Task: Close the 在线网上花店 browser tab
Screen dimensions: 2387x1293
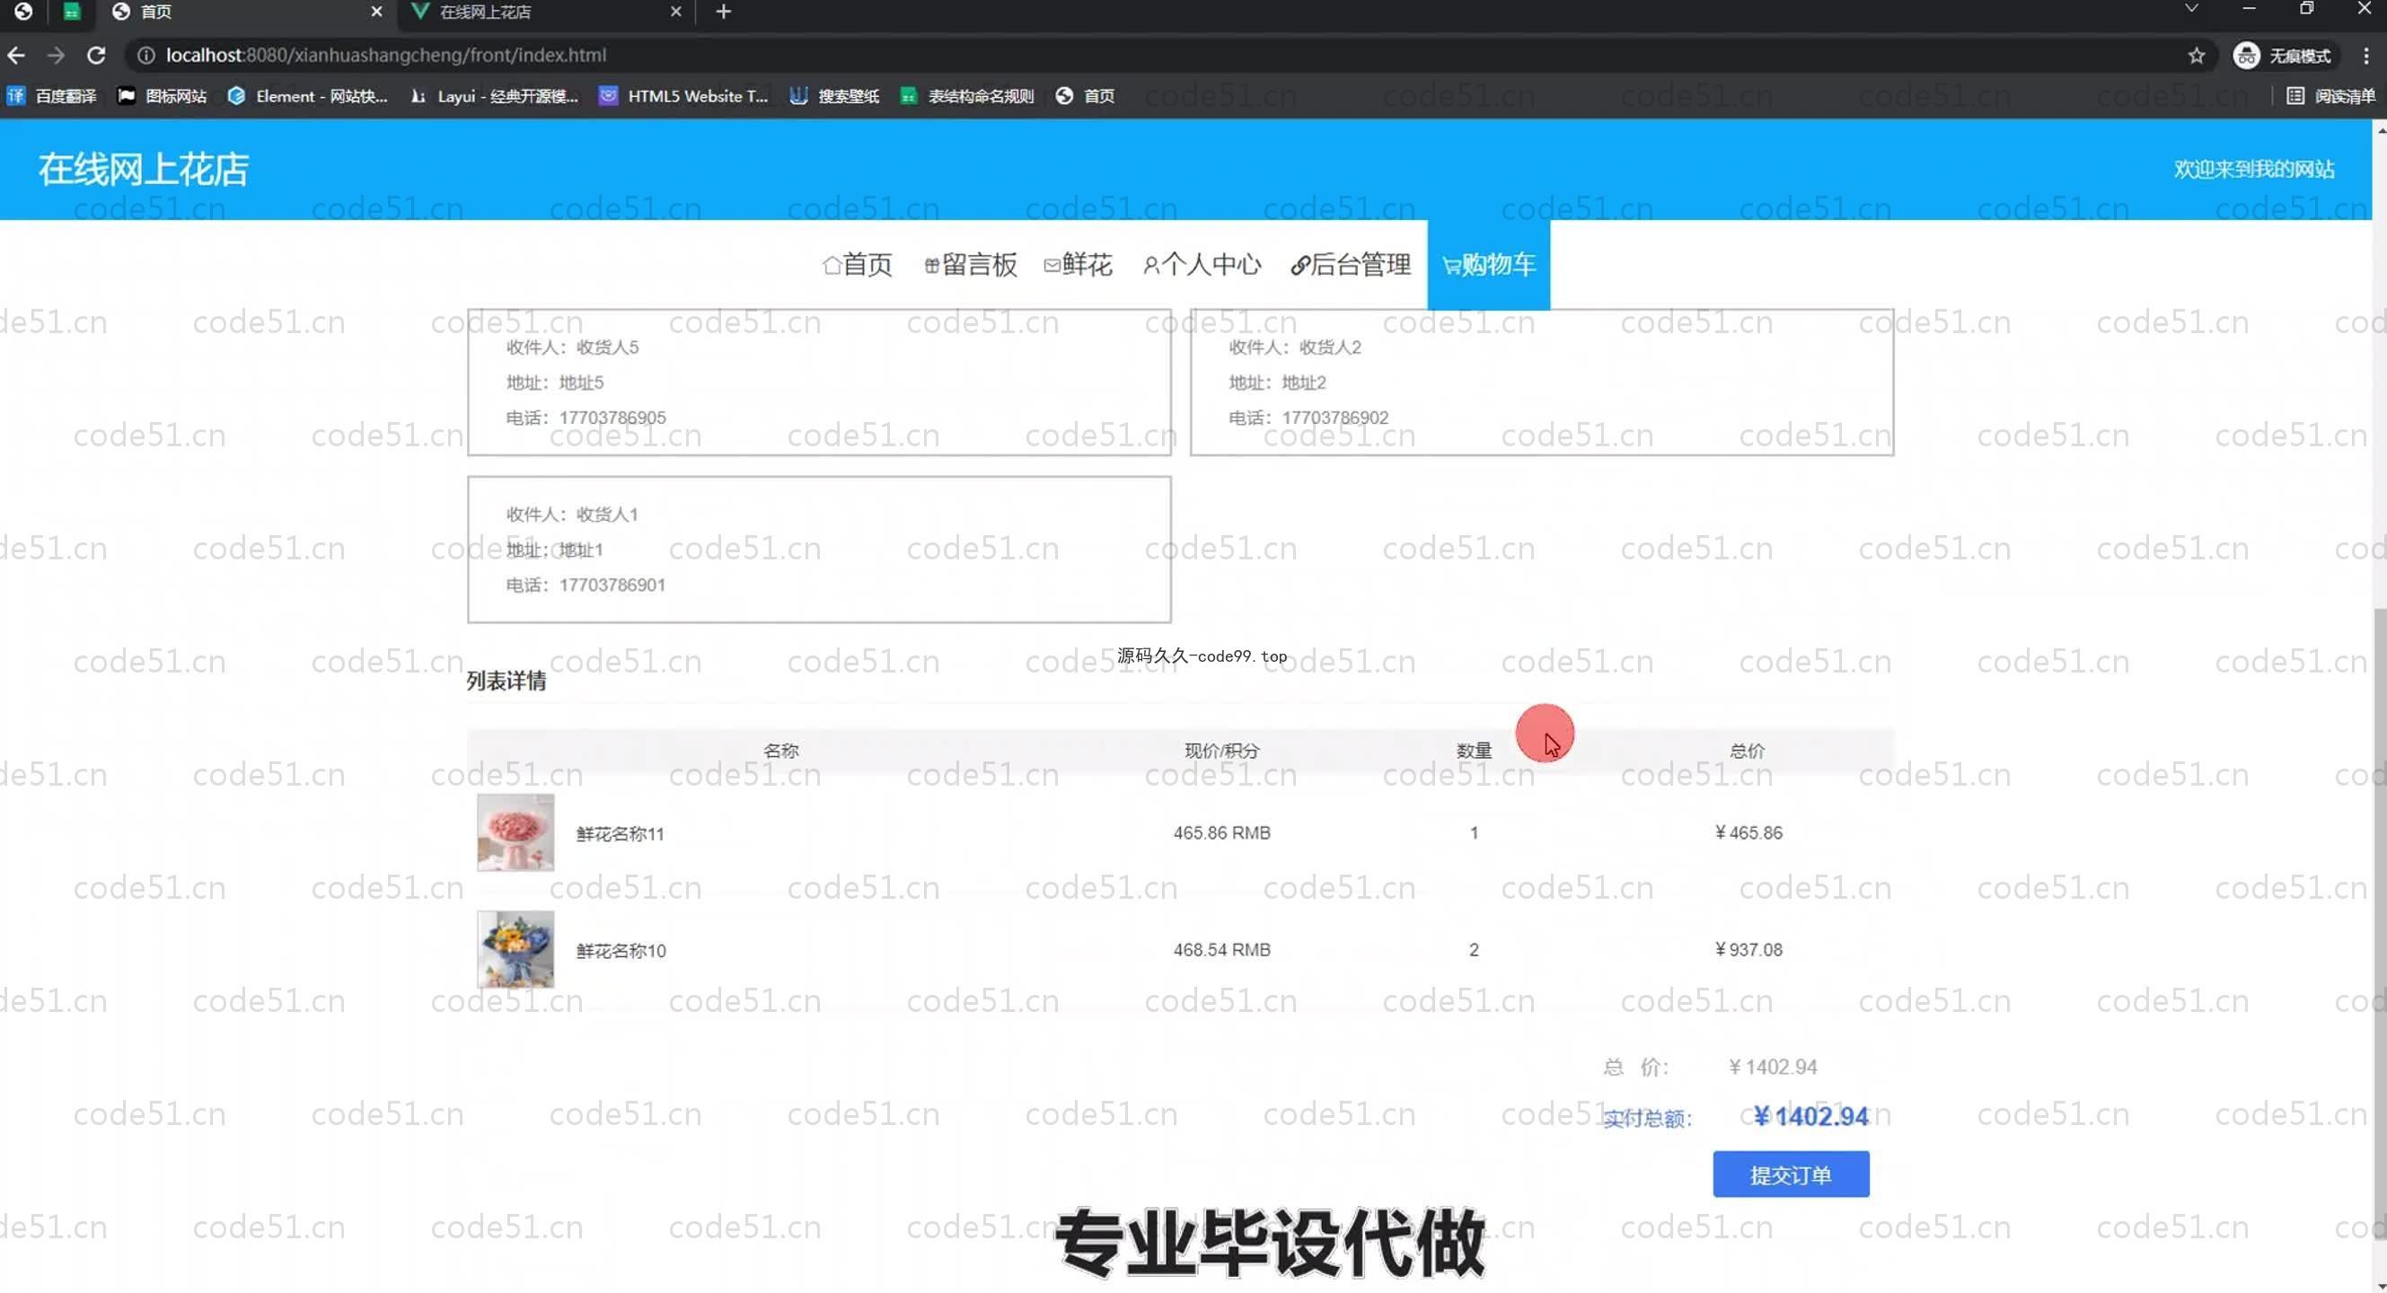Action: point(675,12)
